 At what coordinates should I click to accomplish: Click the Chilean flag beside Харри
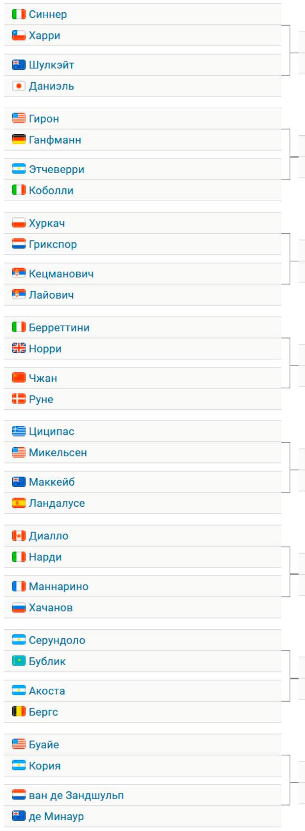(19, 35)
